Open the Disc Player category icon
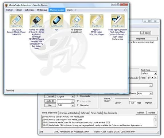Image resolution: width=164 pixels, height=138 pixels. click(x=97, y=21)
